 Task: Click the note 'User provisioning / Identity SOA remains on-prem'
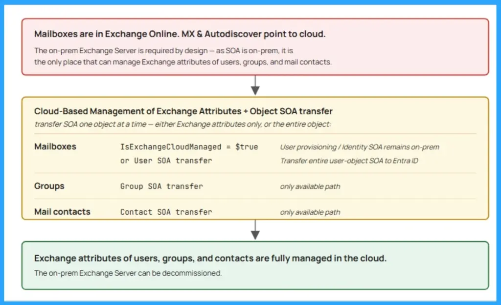tap(360, 147)
